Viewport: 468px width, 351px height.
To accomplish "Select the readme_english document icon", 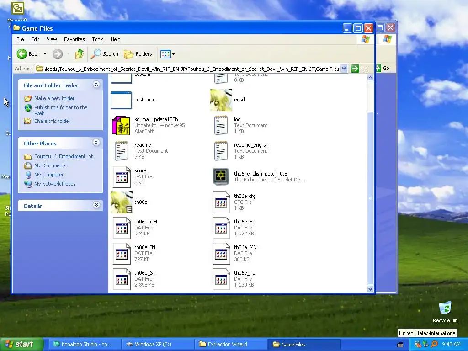I will coord(221,151).
